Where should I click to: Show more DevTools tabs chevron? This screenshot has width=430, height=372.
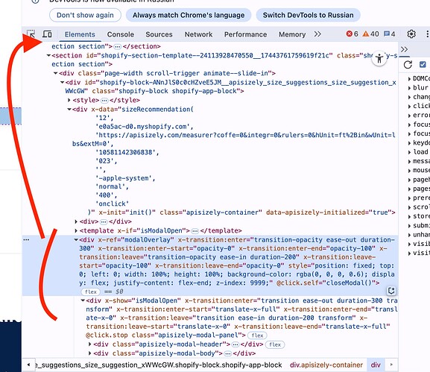317,34
